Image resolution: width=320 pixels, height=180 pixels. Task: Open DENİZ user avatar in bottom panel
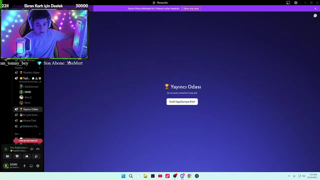(6, 166)
